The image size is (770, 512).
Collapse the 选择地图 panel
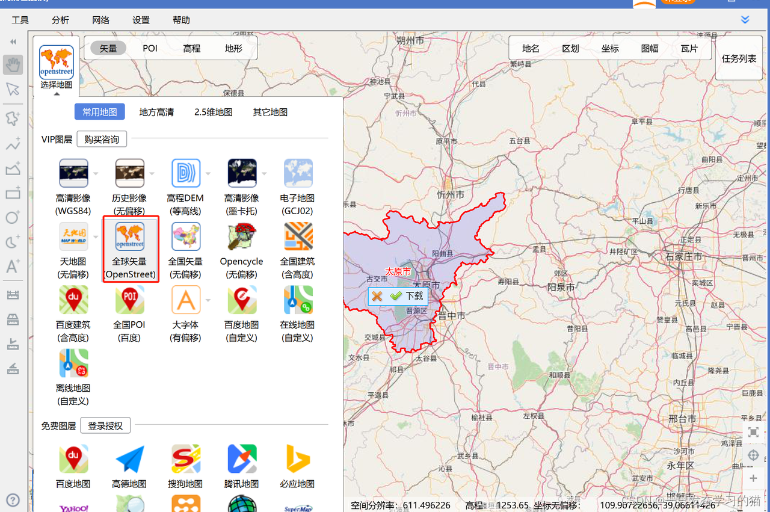coord(56,94)
